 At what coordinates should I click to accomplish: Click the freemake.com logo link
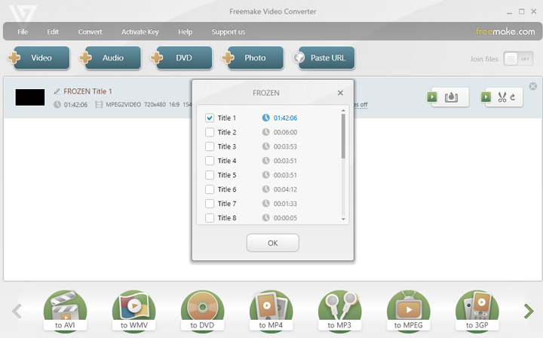point(505,32)
